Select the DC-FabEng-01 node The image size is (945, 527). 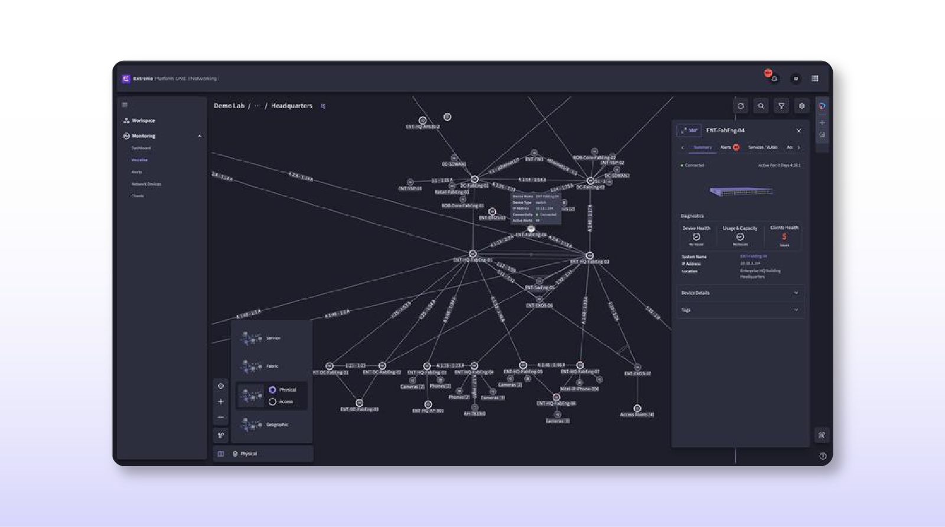[474, 179]
